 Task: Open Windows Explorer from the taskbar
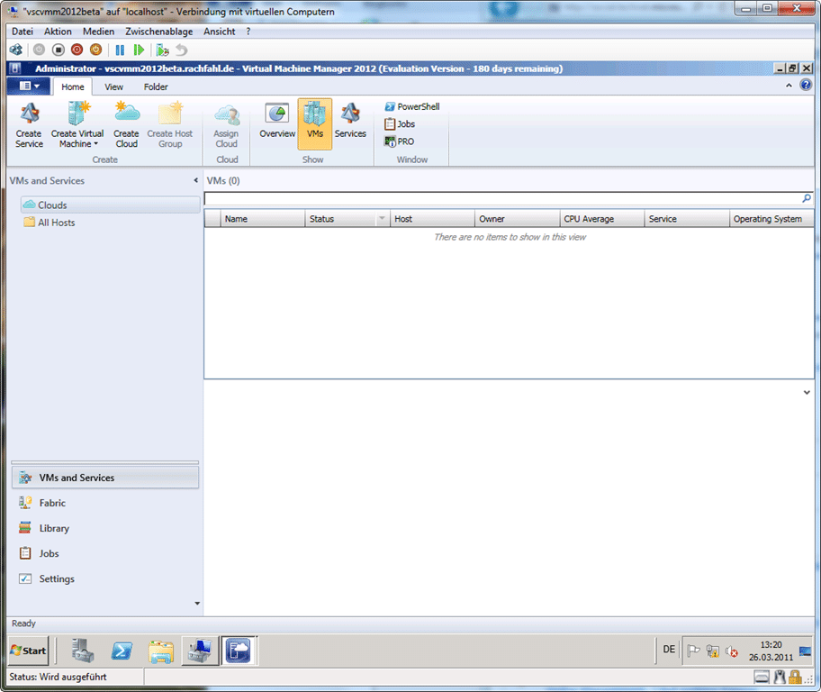point(161,651)
